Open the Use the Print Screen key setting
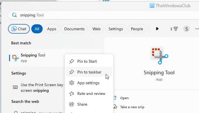The height and width of the screenshot is (113, 199). tap(37, 88)
